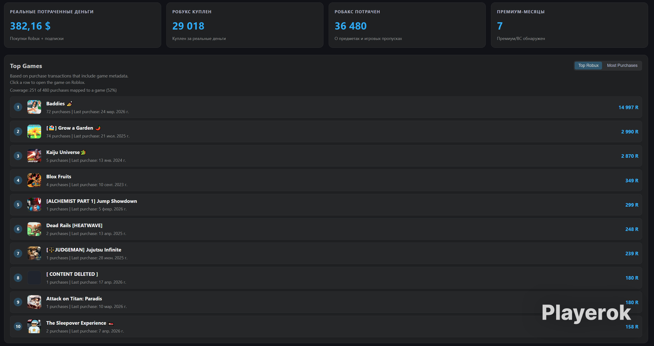Image resolution: width=654 pixels, height=346 pixels.
Task: Click the 299 R amount for Jump Showdown
Action: click(632, 205)
